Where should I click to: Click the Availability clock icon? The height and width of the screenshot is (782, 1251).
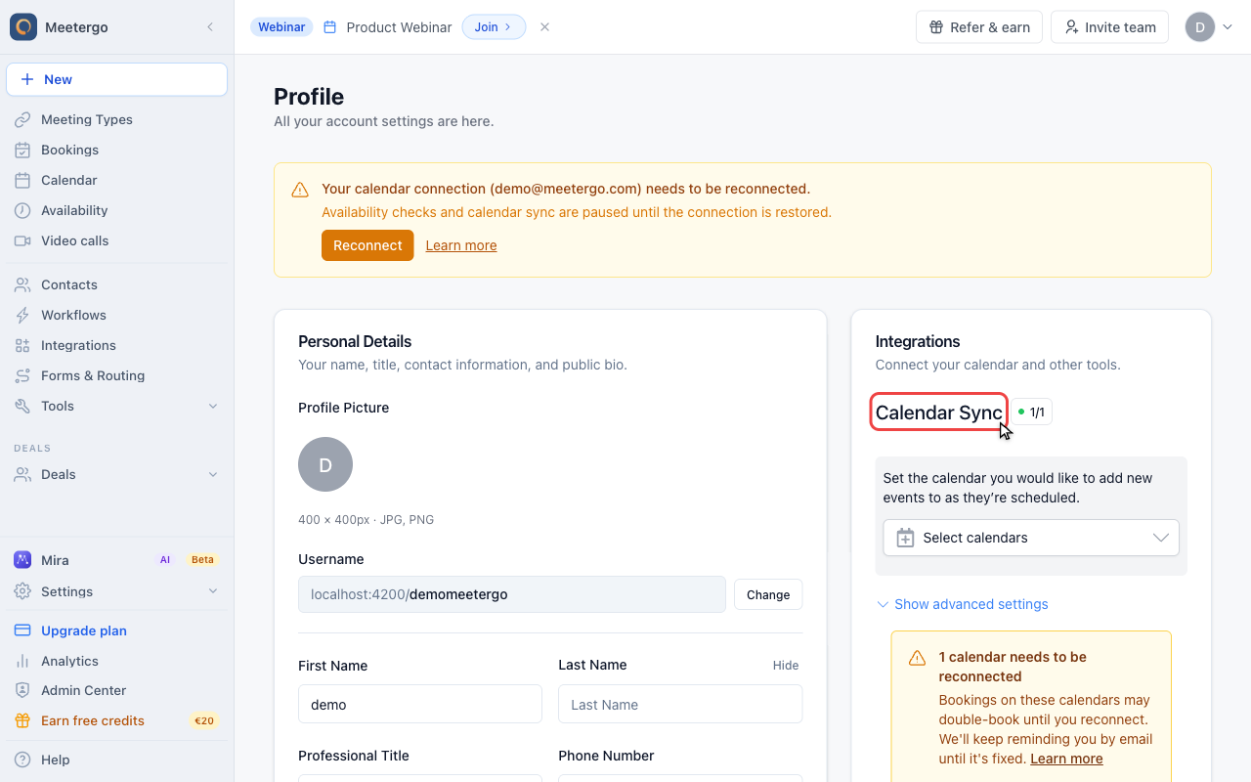pyautogui.click(x=22, y=210)
